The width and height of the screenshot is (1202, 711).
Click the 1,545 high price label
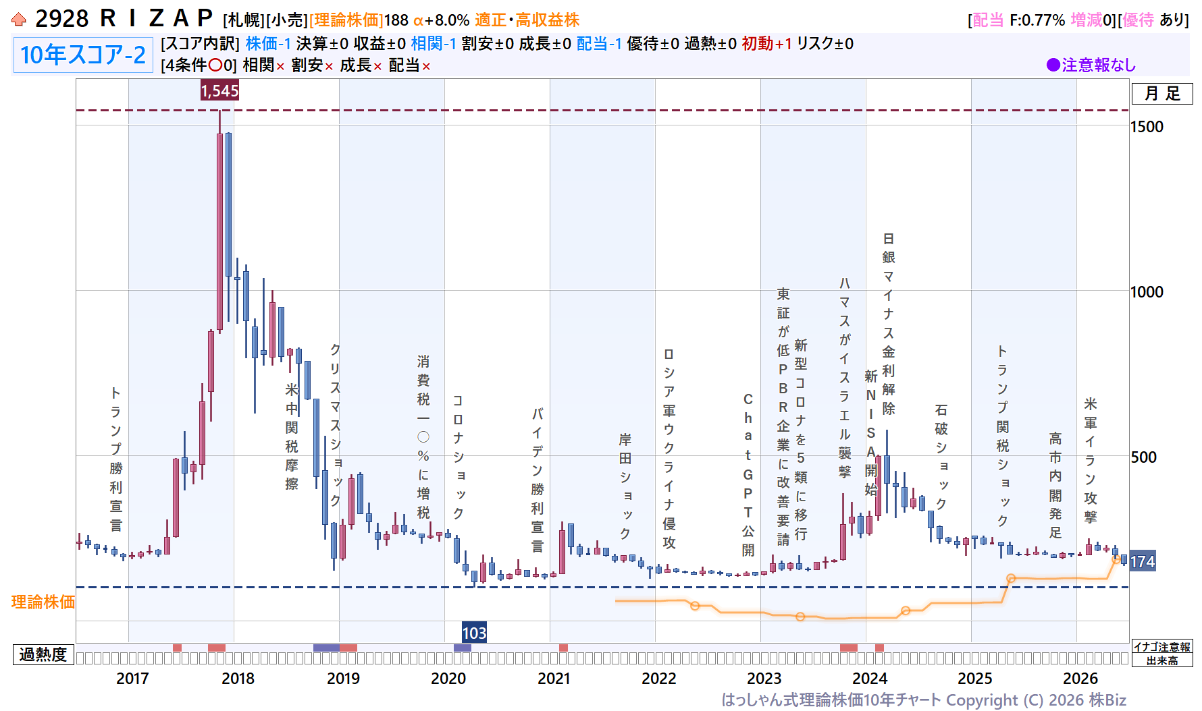pos(219,91)
